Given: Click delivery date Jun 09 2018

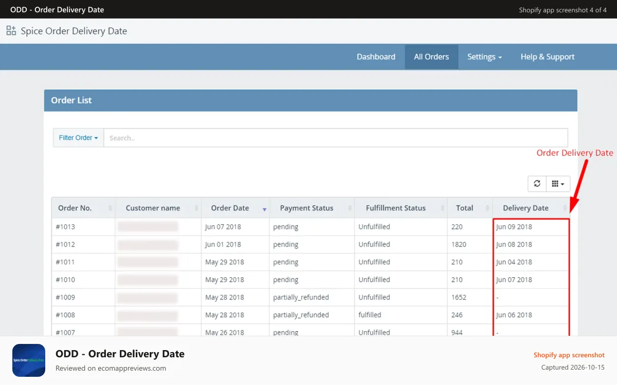Looking at the screenshot, I should pos(514,227).
